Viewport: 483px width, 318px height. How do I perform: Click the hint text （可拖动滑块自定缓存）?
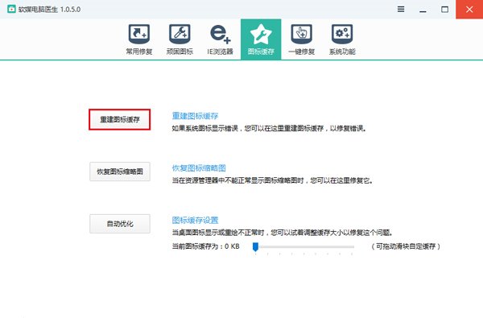click(x=406, y=246)
